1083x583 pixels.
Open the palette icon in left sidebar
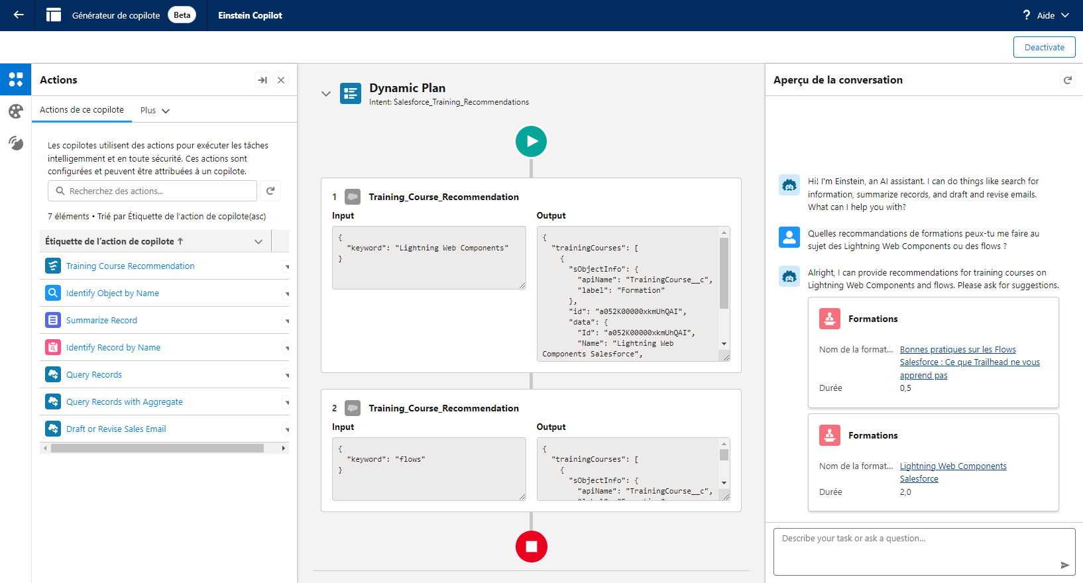(x=16, y=111)
